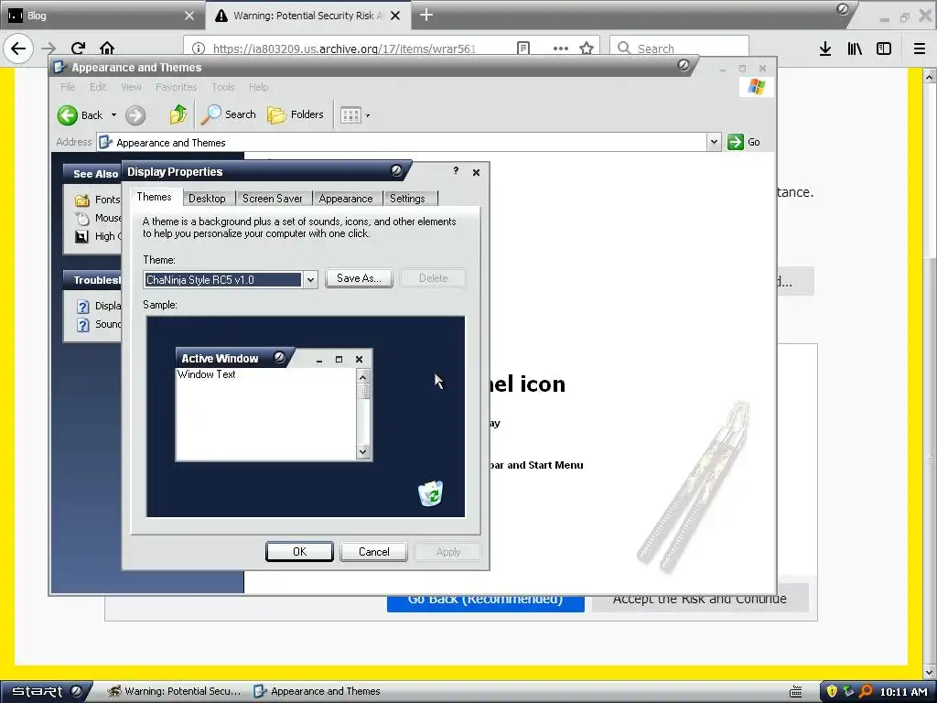Open the Favorites menu in Explorer
This screenshot has width=937, height=703.
coord(177,87)
